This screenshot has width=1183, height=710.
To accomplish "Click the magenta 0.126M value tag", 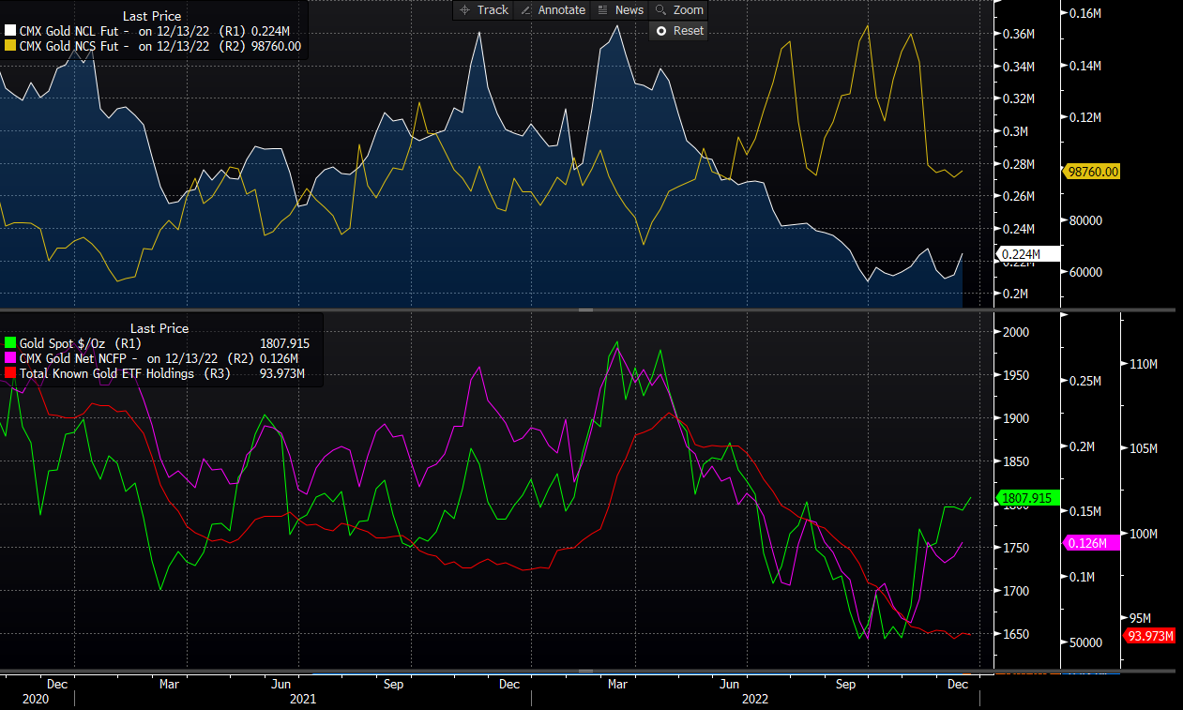I will [x=1092, y=543].
